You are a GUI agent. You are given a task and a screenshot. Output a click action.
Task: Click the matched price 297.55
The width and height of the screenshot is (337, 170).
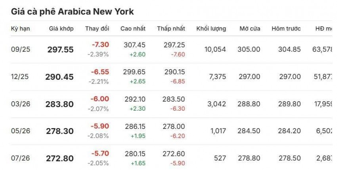[x=60, y=49]
